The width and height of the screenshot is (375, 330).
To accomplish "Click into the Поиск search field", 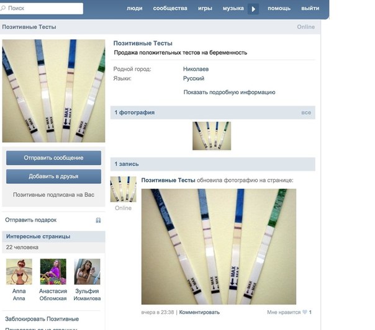I will coord(42,8).
